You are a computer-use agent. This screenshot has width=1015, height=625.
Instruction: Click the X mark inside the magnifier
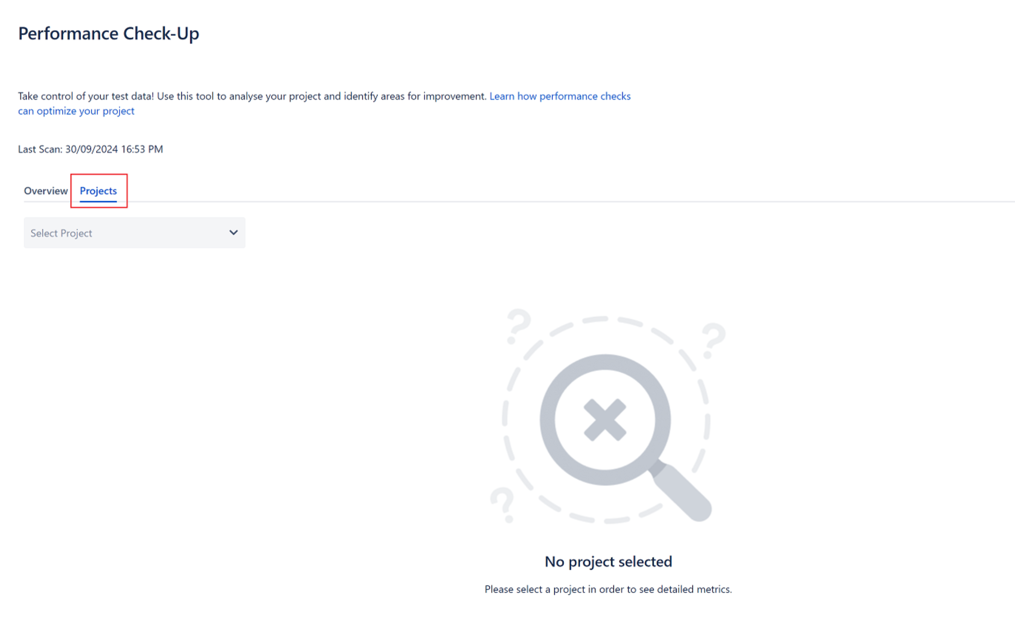tap(605, 420)
